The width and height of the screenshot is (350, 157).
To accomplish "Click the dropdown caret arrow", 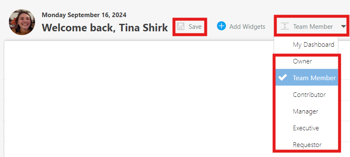I will [x=343, y=27].
